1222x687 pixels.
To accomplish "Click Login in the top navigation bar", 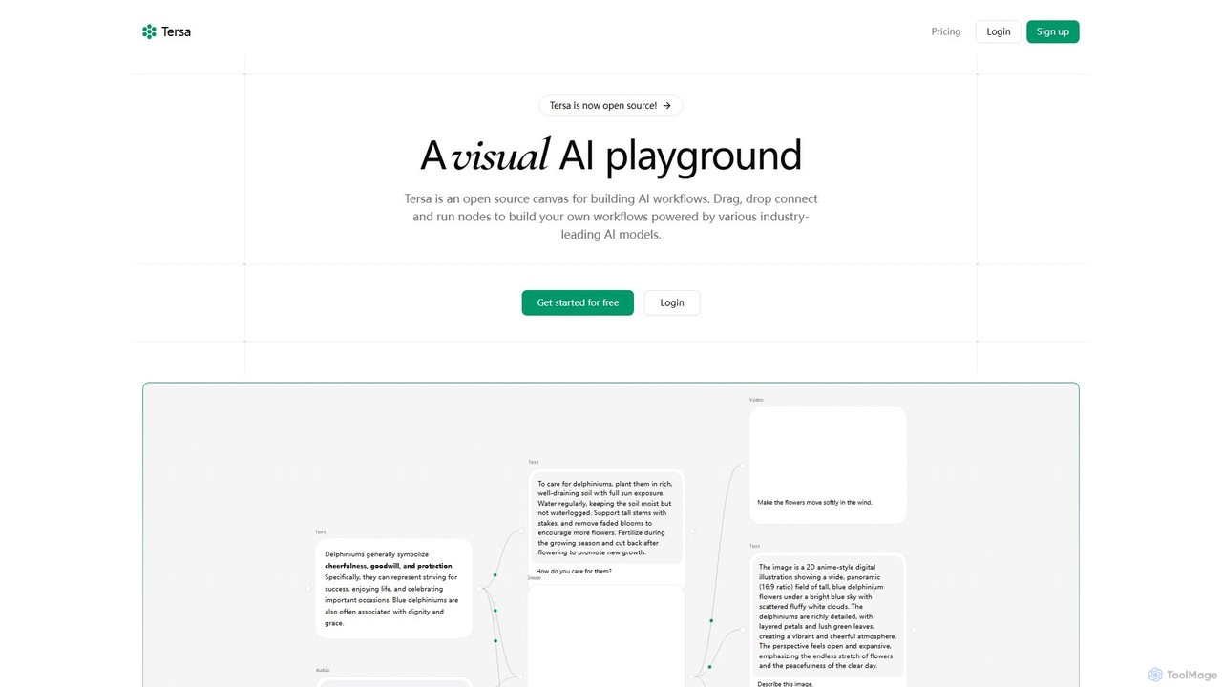I will click(x=999, y=31).
